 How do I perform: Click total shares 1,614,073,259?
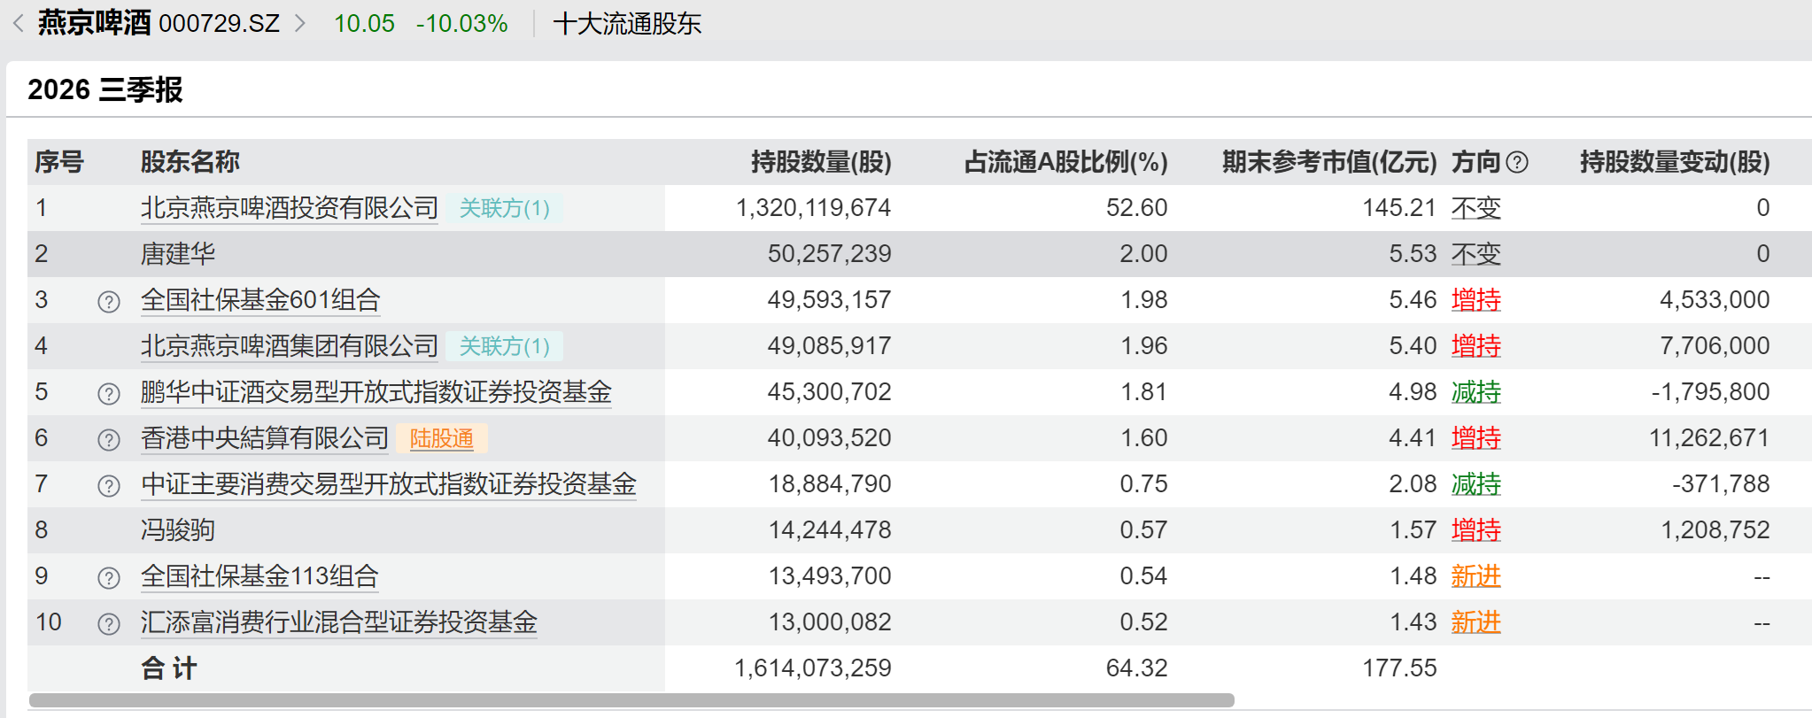[x=812, y=668]
